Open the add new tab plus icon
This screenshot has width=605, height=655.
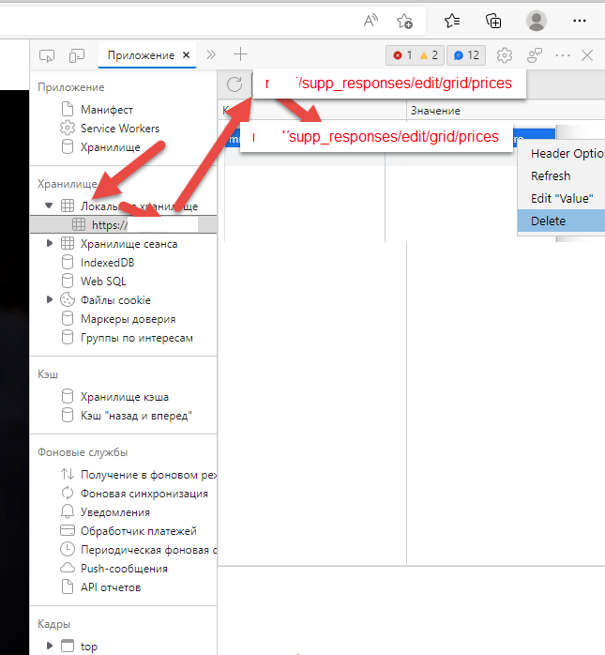(241, 55)
